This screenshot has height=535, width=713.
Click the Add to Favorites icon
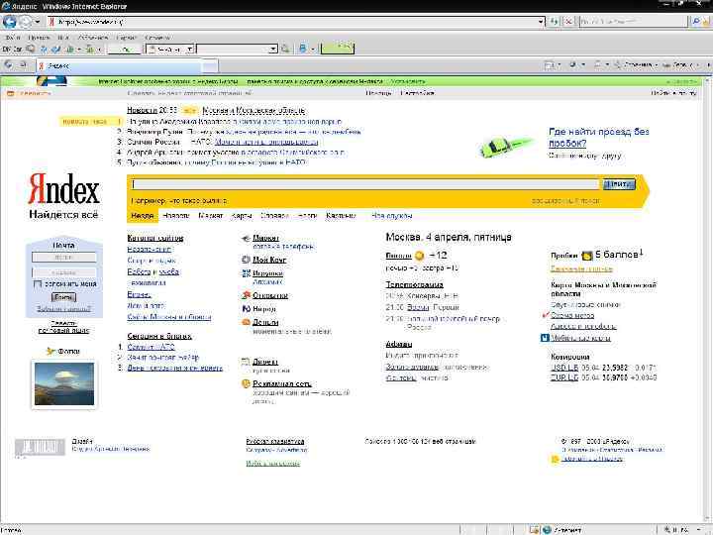pos(22,65)
